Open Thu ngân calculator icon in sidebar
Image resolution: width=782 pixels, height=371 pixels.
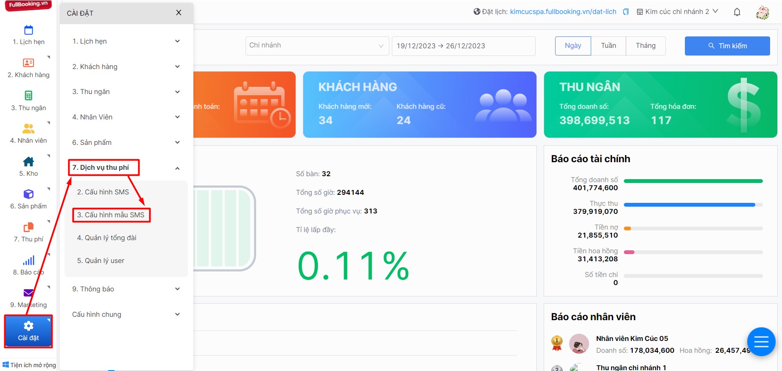[28, 95]
